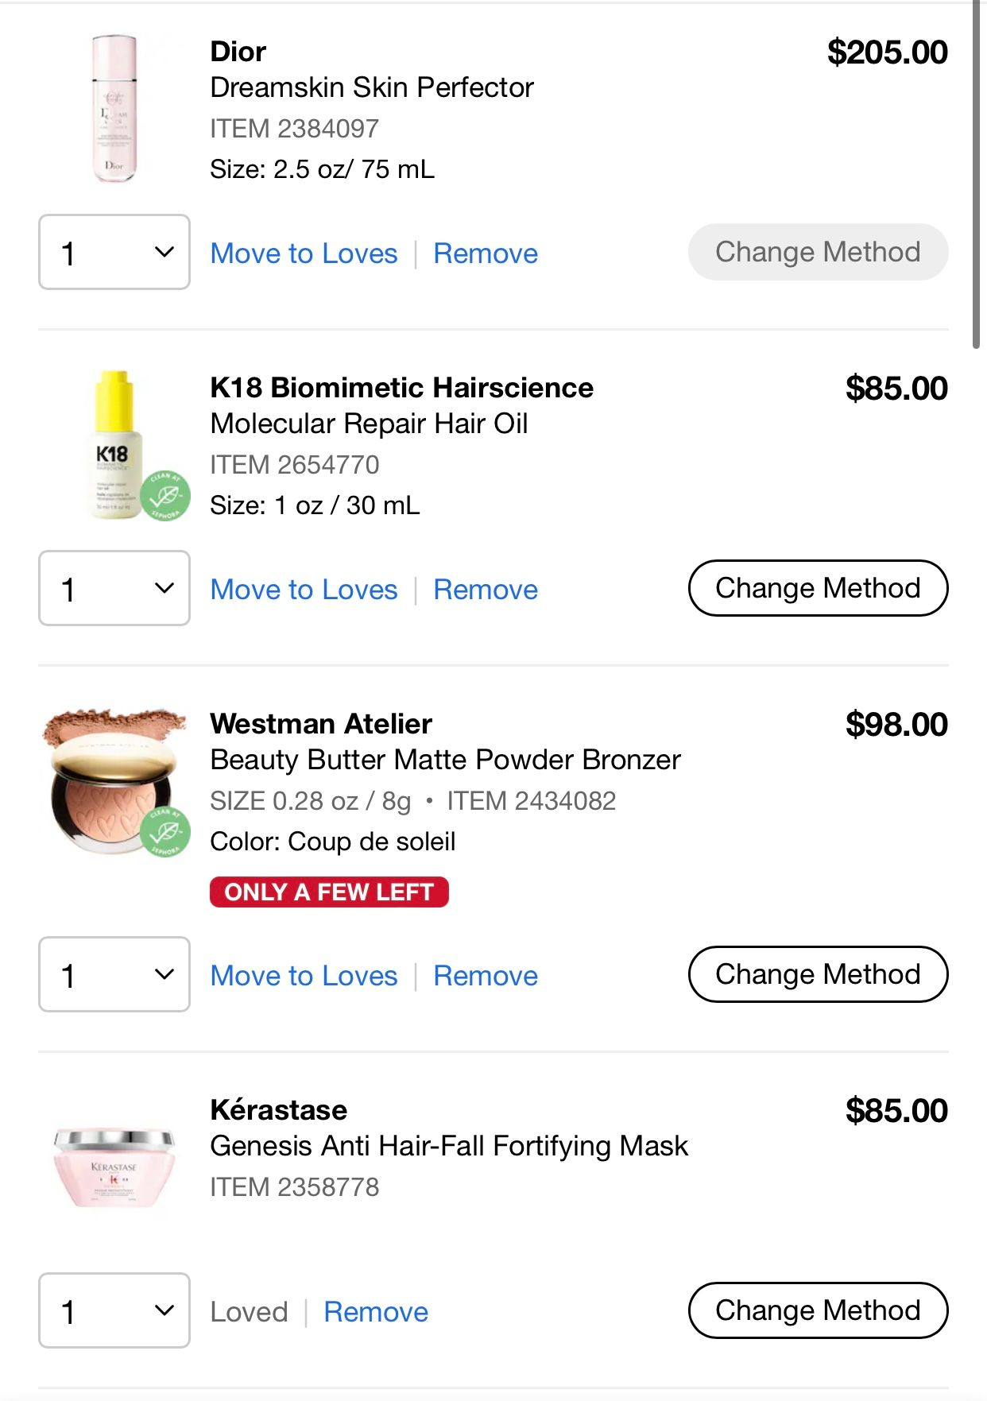The width and height of the screenshot is (987, 1401).
Task: Expand quantity selector for Westman Atelier bronzer
Action: coord(114,974)
